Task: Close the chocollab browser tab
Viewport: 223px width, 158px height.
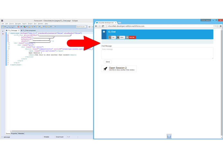Action: pyautogui.click(x=116, y=23)
